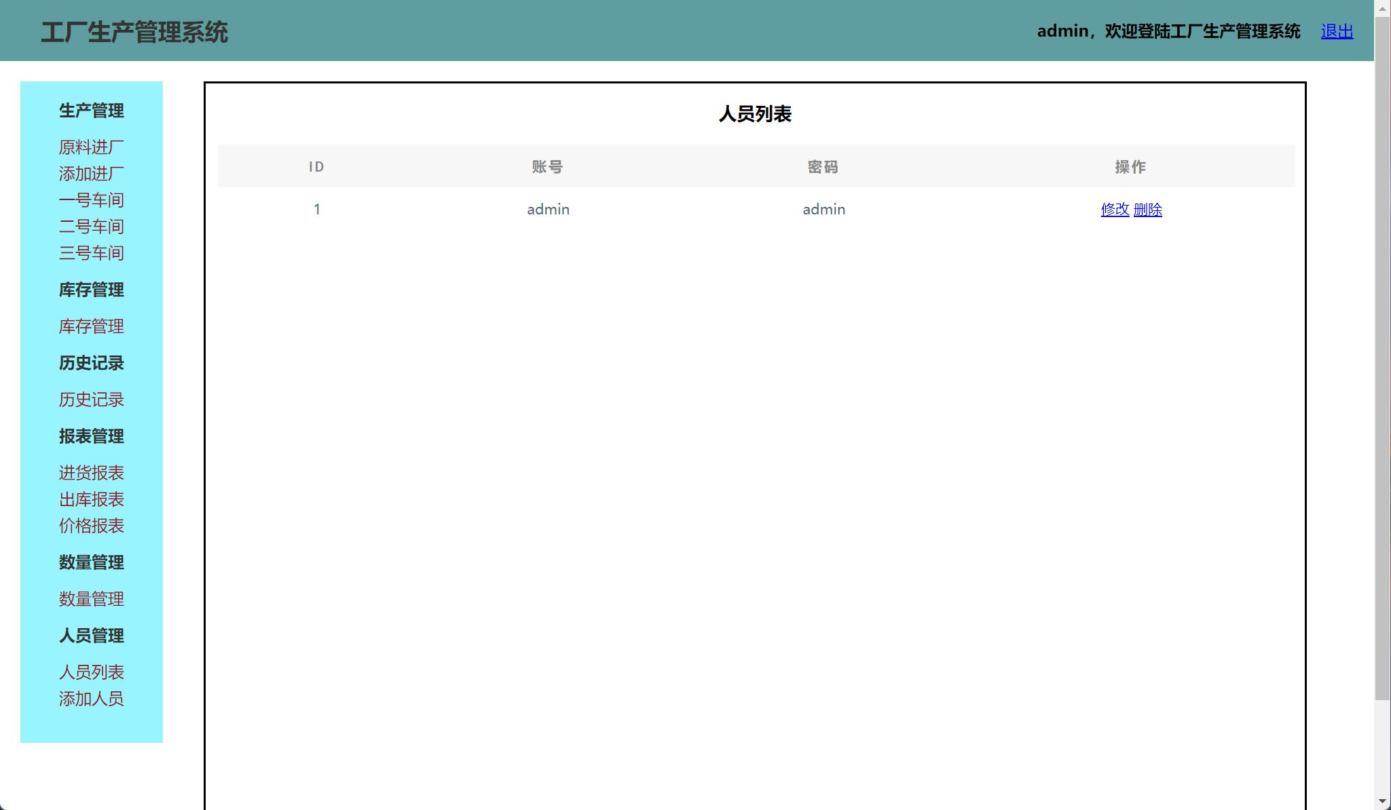Image resolution: width=1391 pixels, height=810 pixels.
Task: Log out via the 退出 link
Action: [x=1335, y=31]
